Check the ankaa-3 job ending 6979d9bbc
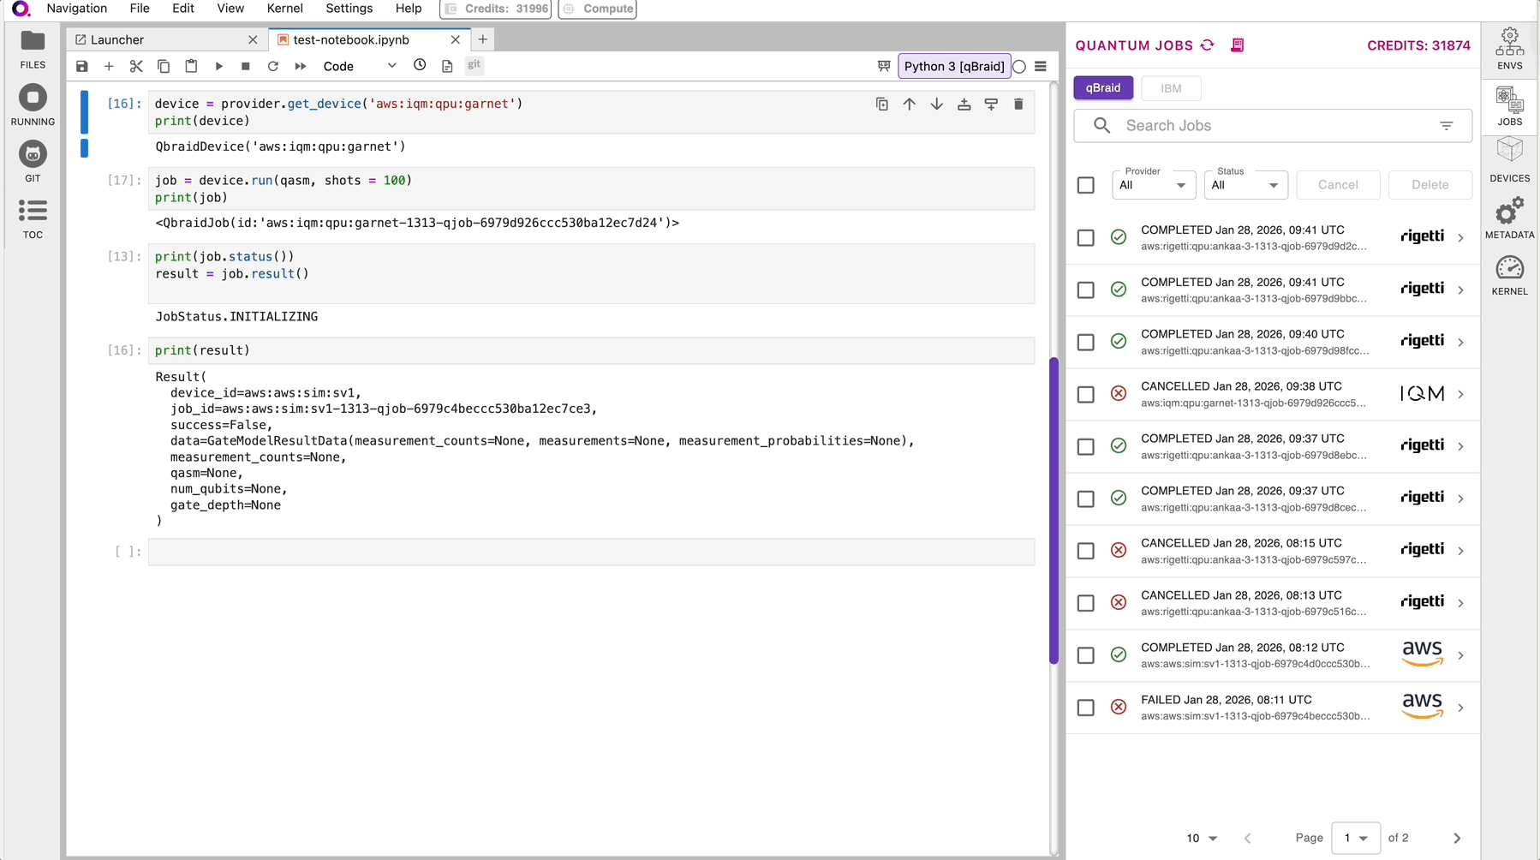 pyautogui.click(x=1086, y=290)
